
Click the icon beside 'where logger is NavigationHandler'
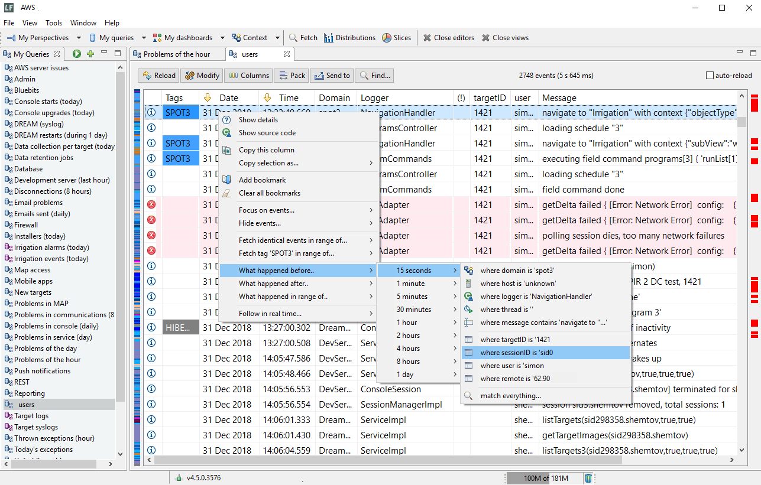(x=469, y=297)
